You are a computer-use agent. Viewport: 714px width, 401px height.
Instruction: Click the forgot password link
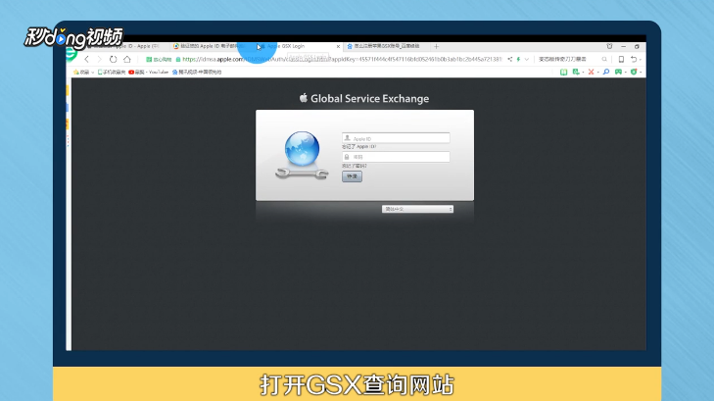355,166
